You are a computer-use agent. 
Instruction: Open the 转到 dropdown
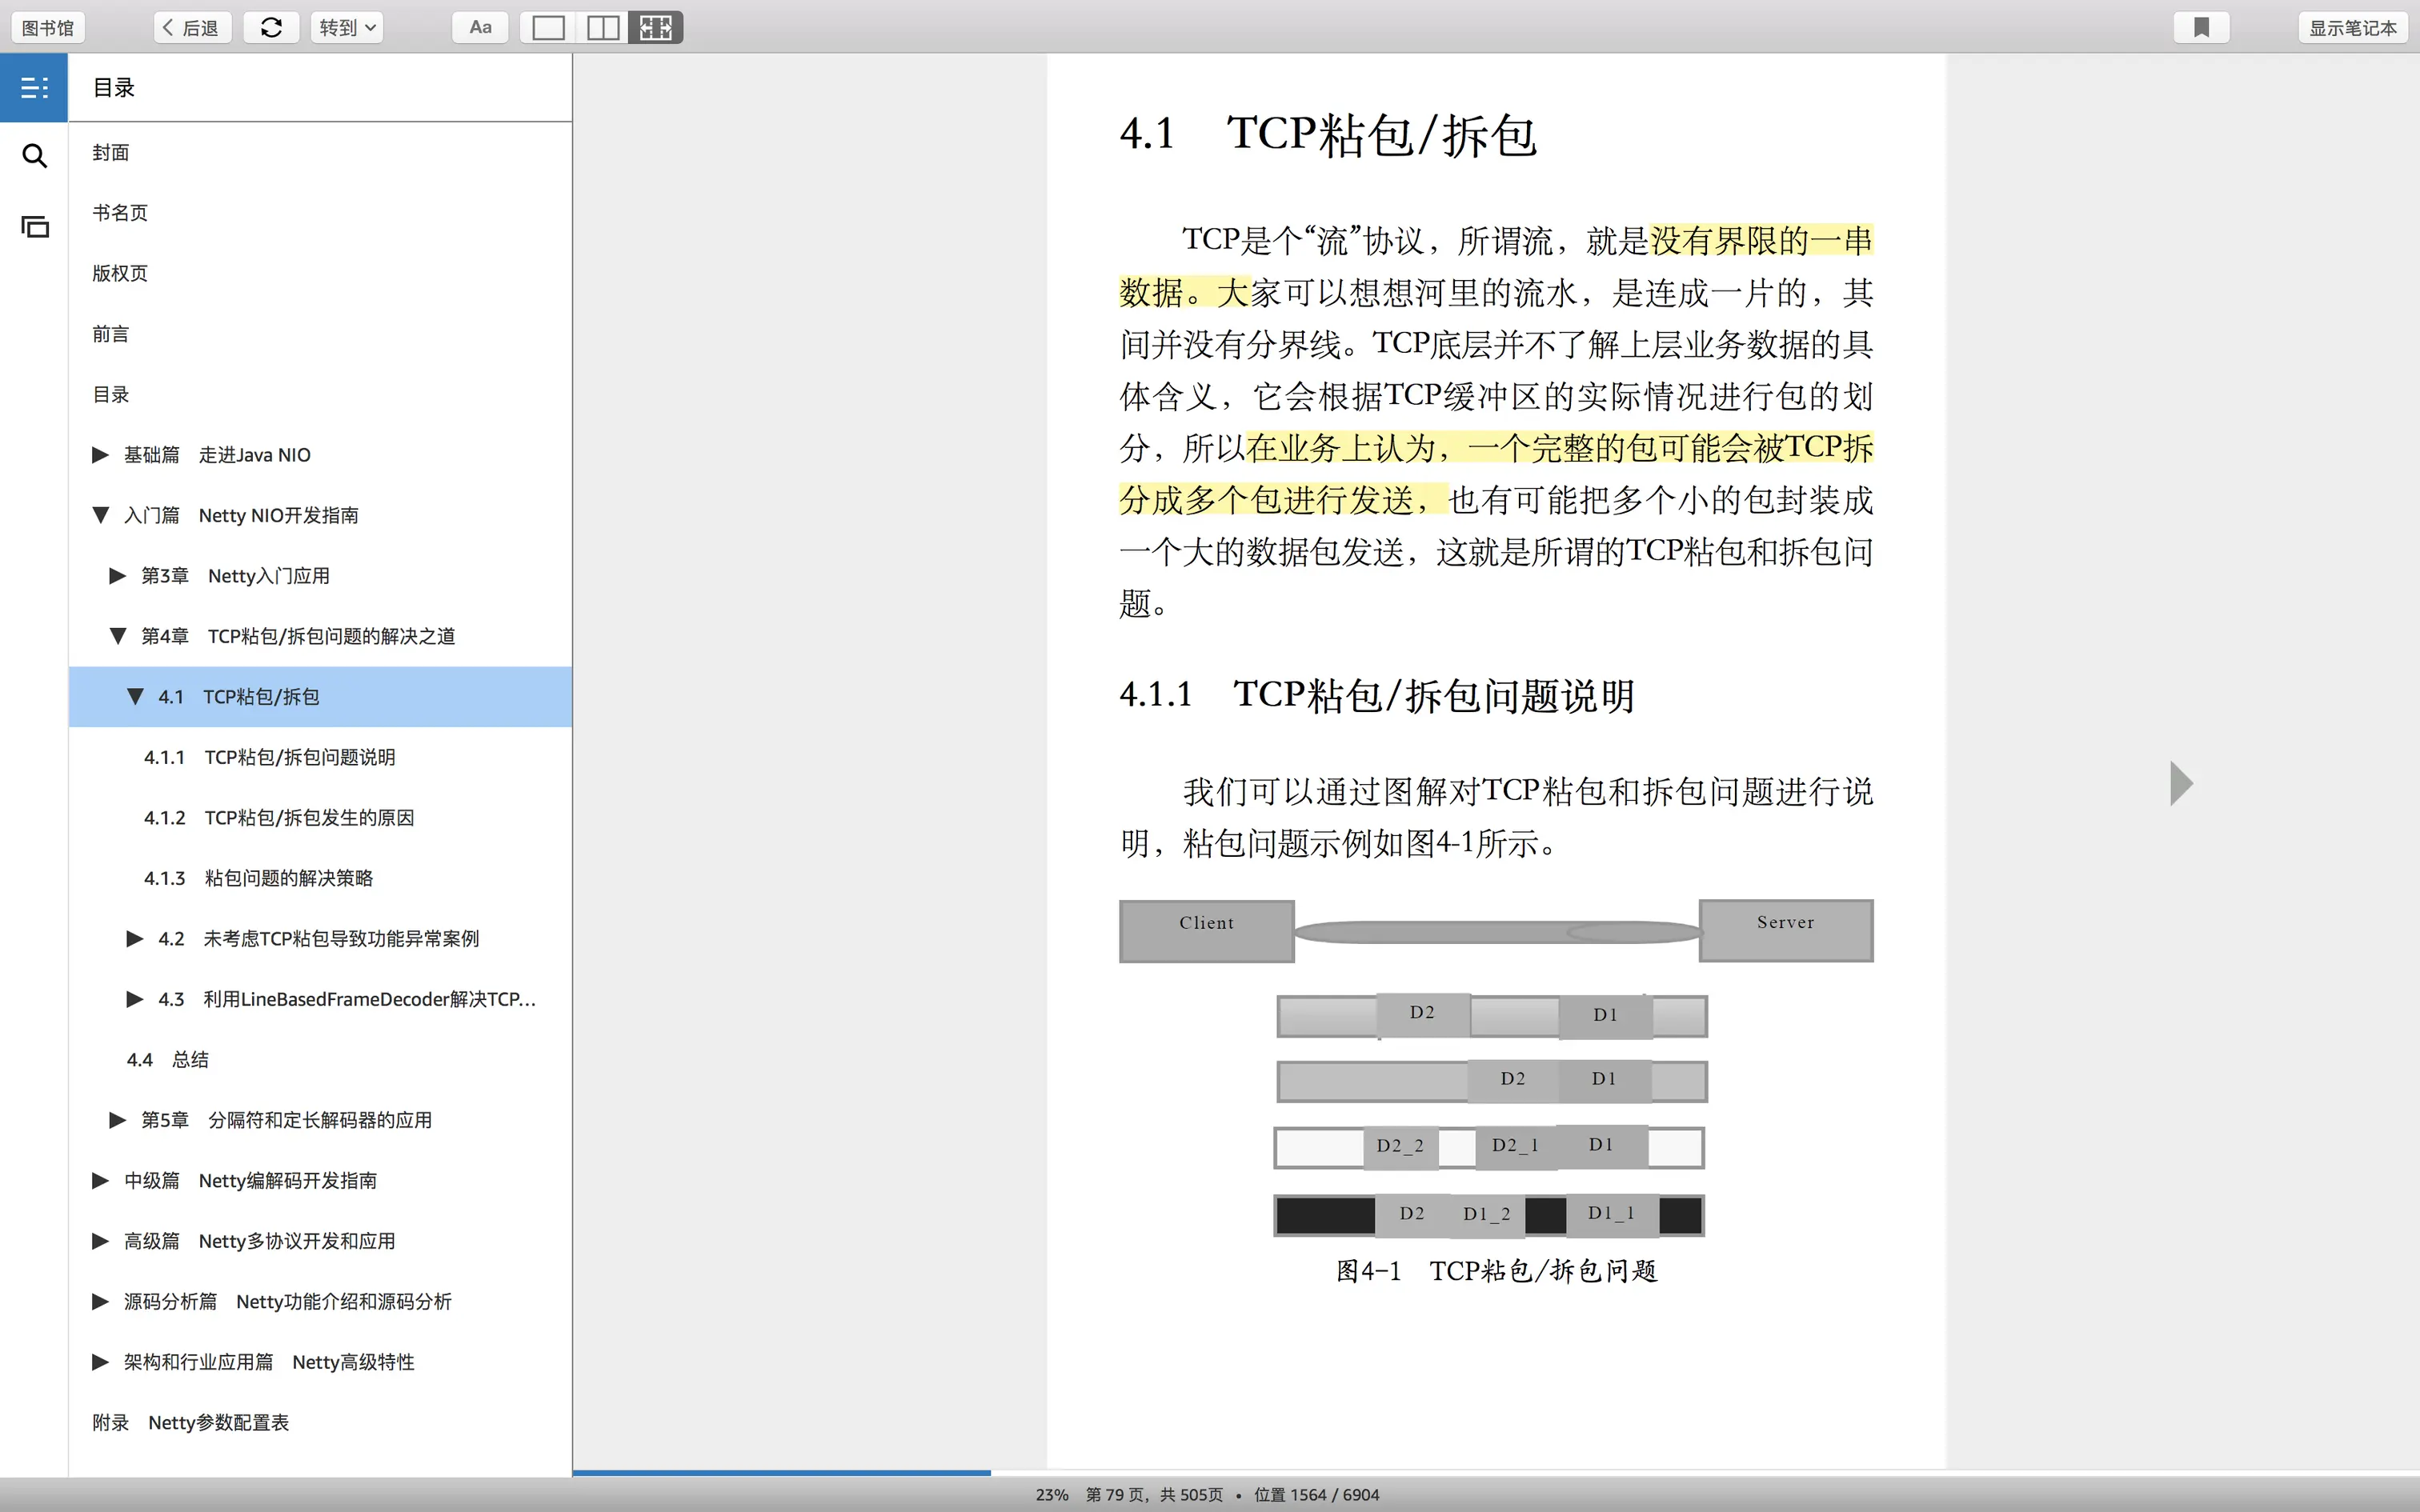(x=347, y=28)
